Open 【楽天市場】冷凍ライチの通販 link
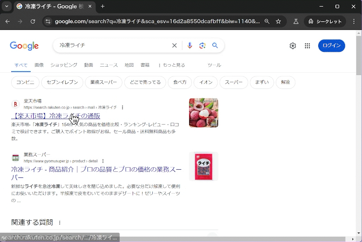Screen dimensions: 362x242 56,116
